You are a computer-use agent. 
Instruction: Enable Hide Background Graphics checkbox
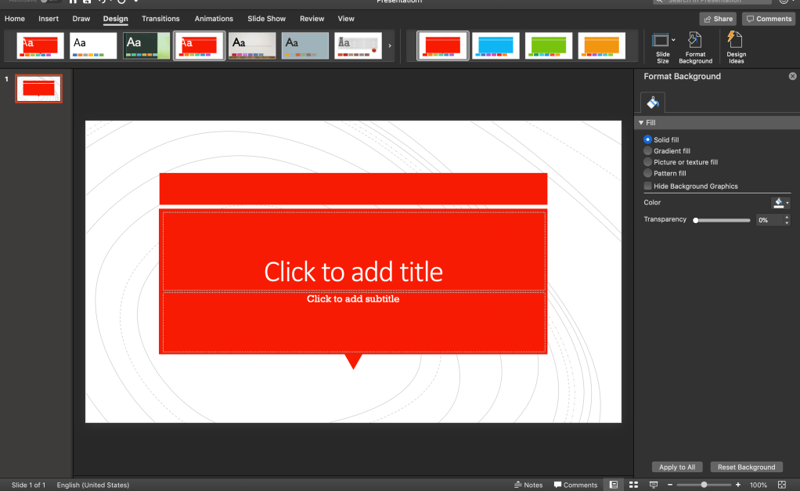[648, 186]
